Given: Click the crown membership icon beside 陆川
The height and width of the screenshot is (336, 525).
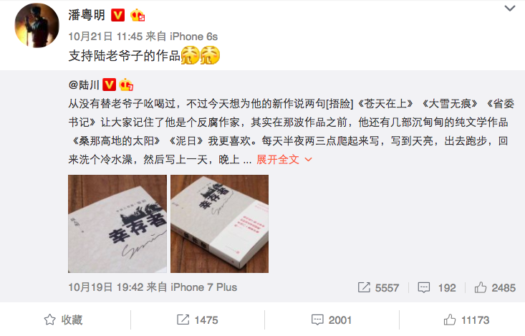Looking at the screenshot, I should pos(126,85).
